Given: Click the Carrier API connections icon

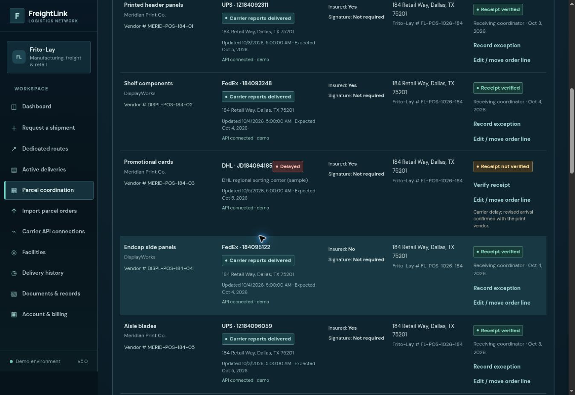Looking at the screenshot, I should click(14, 232).
